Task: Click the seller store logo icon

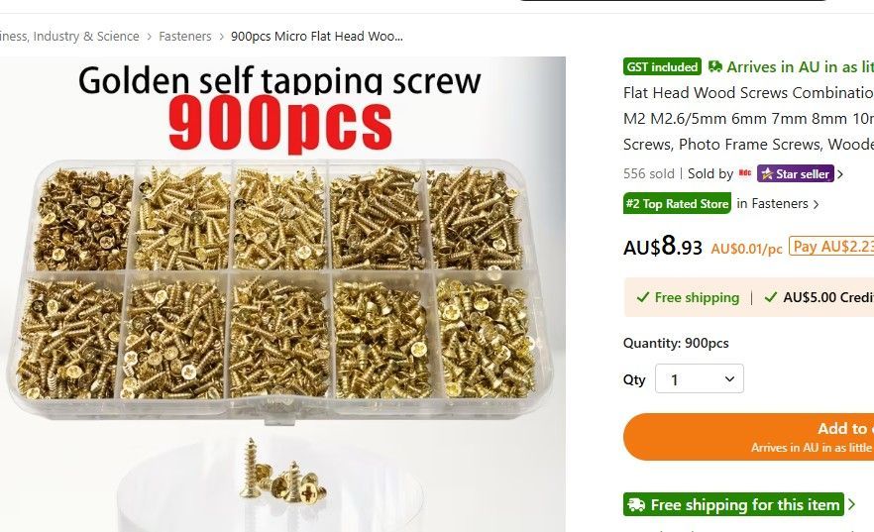Action: point(745,173)
